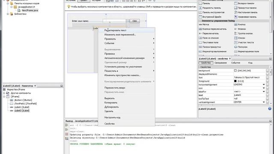Click the background color swatch
This screenshot has width=274, height=154.
(235, 71)
